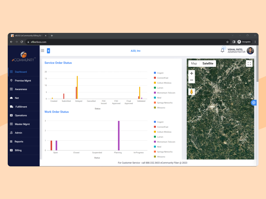This screenshot has height=199, width=266.
Task: Switch the map to Map view
Action: click(194, 63)
